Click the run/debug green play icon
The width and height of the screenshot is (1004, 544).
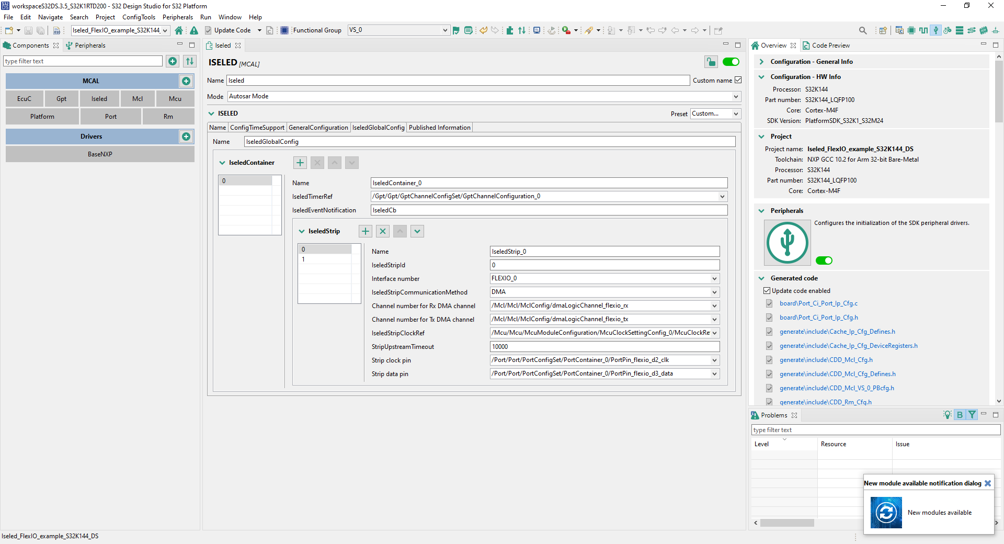(x=566, y=30)
